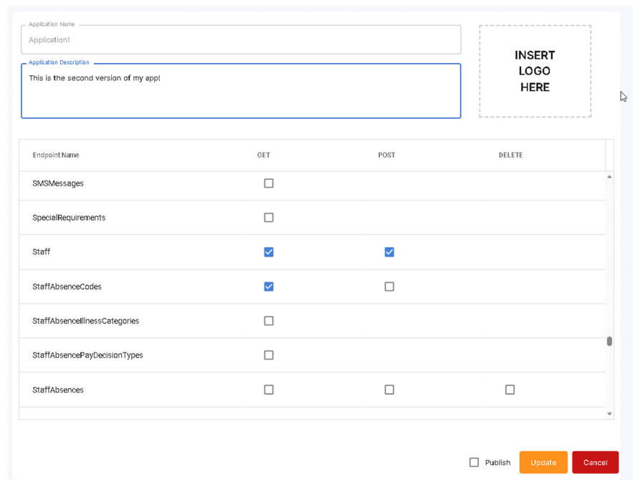Check the GET box for StaffAbsenceIllnessCategories
Screen dimensions: 640x480
tap(269, 321)
